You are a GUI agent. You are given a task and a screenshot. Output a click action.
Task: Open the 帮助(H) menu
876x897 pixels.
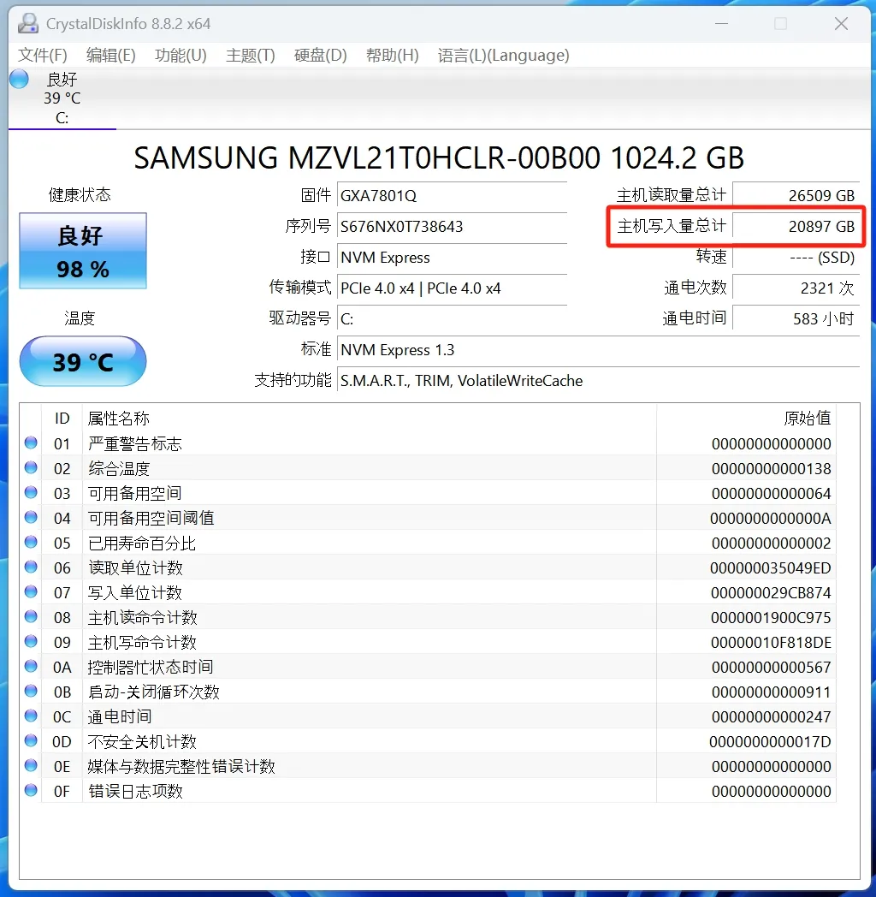[x=393, y=56]
